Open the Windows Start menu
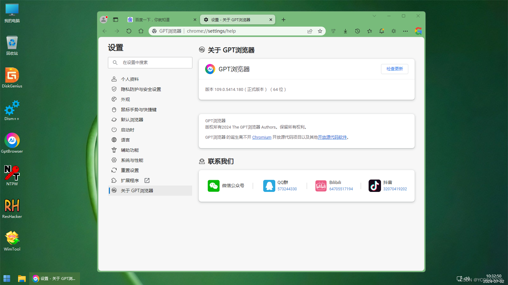Viewport: 508px width, 285px height. tap(7, 279)
